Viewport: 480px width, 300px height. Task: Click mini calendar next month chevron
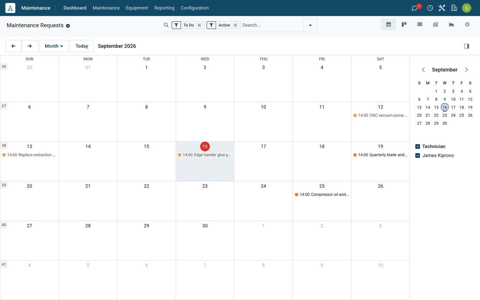466,70
